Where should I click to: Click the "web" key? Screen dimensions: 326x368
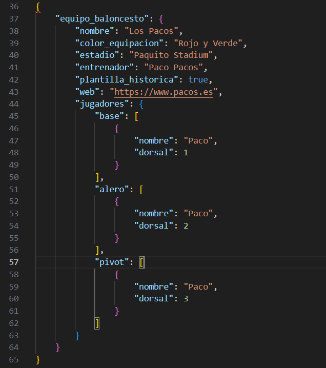click(87, 92)
